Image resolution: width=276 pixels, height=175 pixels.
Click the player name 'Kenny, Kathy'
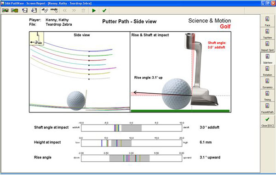tap(57, 20)
